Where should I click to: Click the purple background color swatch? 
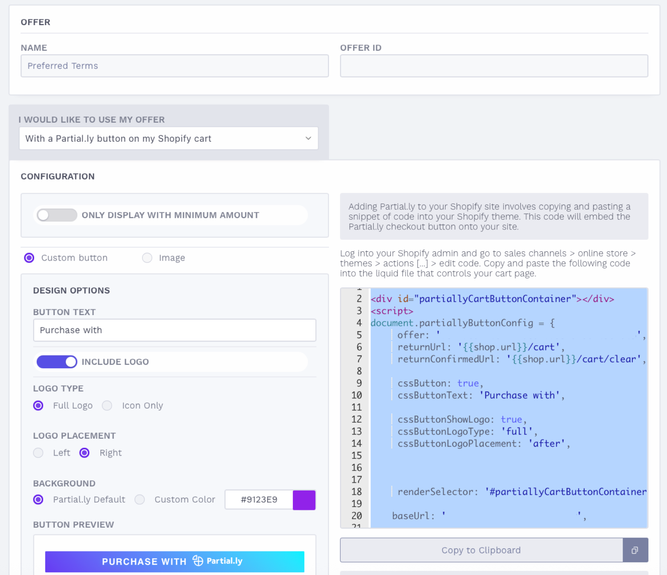(304, 500)
